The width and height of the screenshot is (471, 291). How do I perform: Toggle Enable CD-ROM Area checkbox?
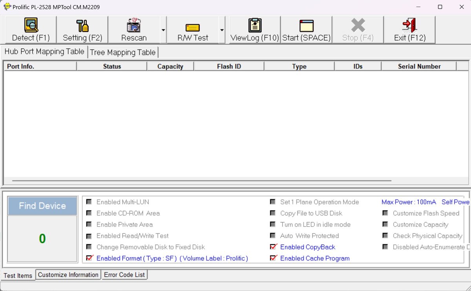89,213
